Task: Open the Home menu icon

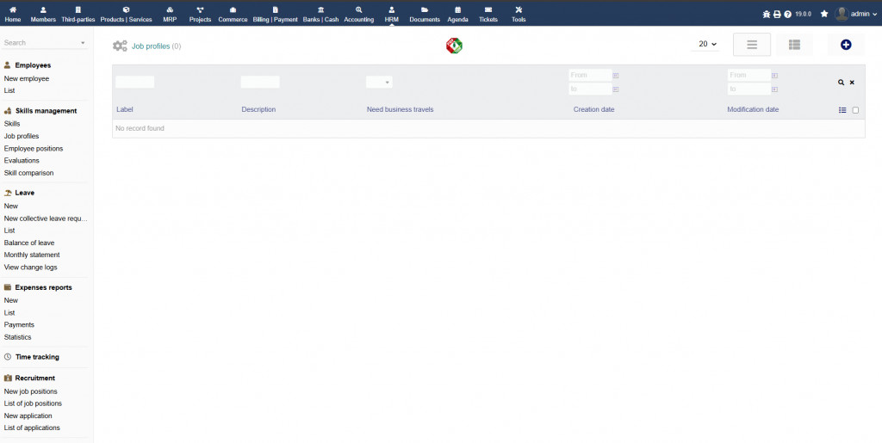Action: pos(12,14)
